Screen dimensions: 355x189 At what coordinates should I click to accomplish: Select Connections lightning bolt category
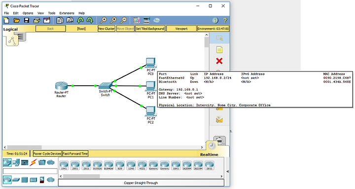tap(33, 162)
